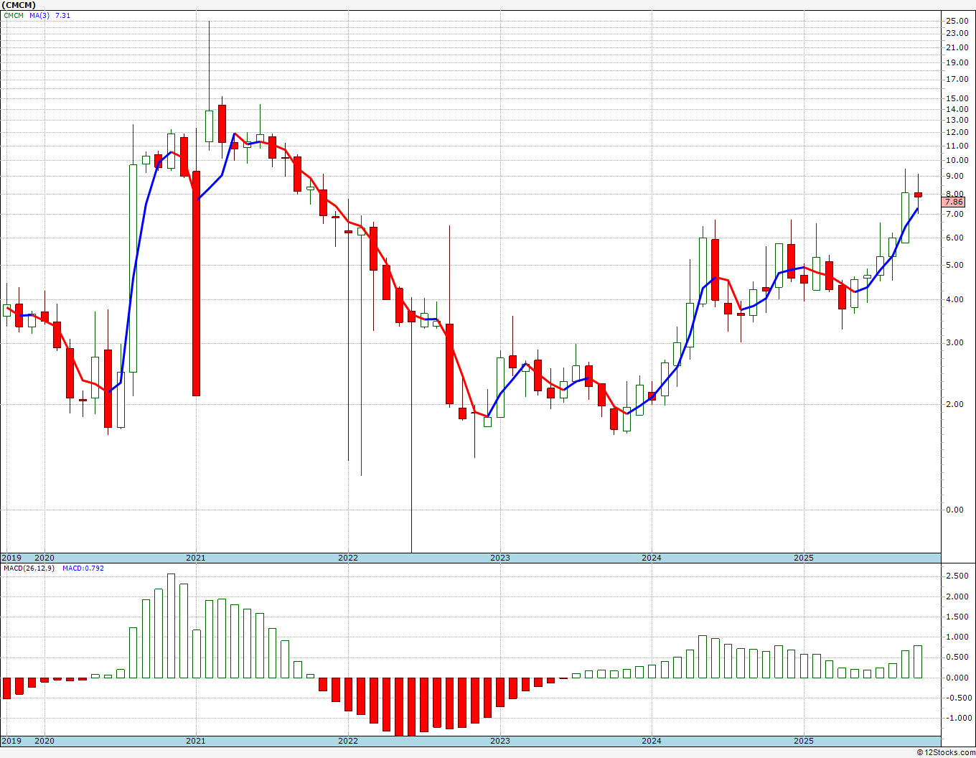Click the MACD:0.792 value label

(x=83, y=568)
